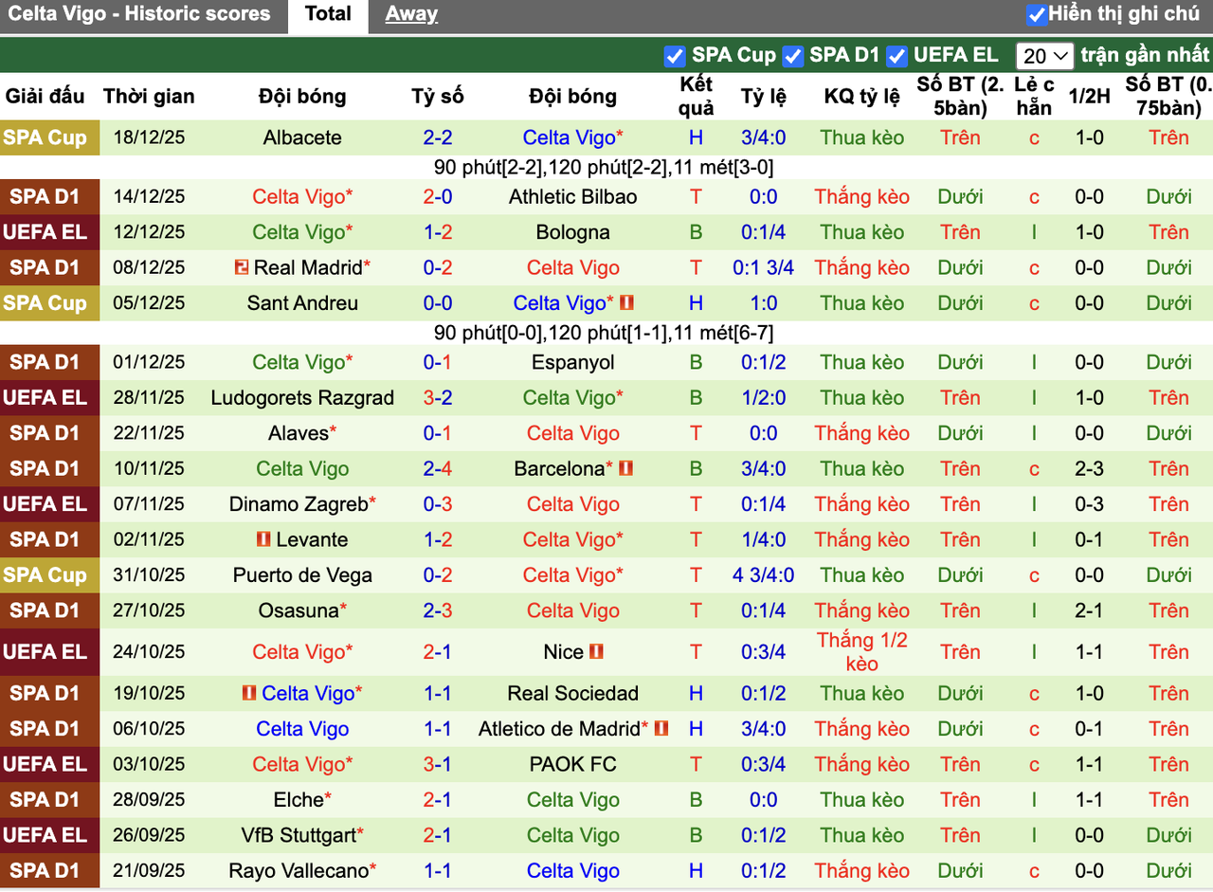
Task: Click the red card icon next to Barcelona
Action: [625, 468]
